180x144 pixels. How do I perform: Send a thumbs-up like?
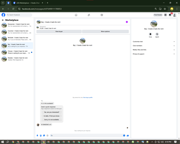(128, 135)
